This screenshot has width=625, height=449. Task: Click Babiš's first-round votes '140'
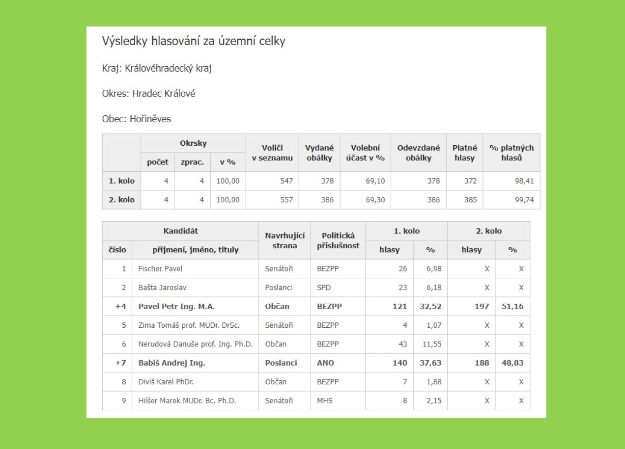pyautogui.click(x=400, y=363)
